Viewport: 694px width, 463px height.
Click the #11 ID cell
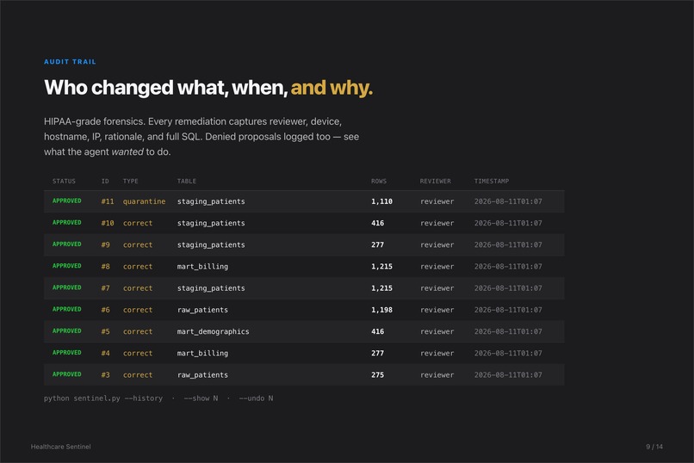pos(107,201)
